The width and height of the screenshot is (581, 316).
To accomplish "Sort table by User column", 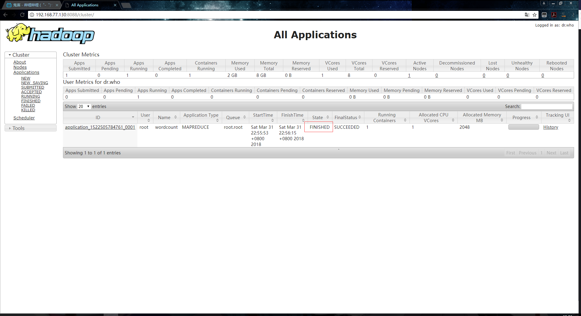I will (x=145, y=117).
